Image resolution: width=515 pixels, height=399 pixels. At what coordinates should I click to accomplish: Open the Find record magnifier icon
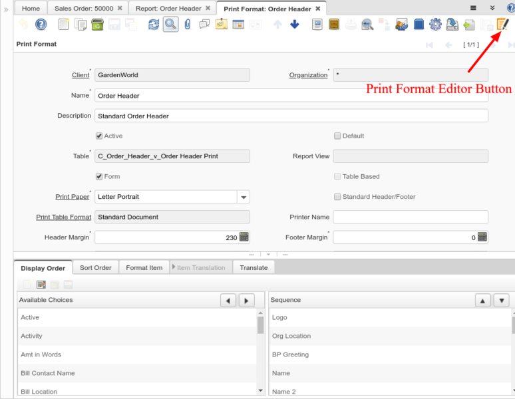170,25
